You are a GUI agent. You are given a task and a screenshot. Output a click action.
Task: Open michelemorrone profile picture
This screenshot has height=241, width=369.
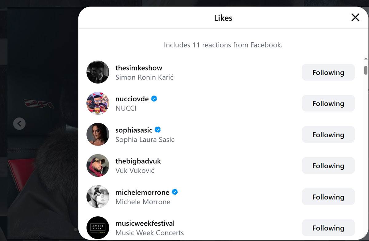tap(98, 196)
